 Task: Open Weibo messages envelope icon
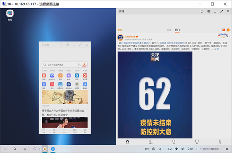pyautogui.click(x=197, y=141)
